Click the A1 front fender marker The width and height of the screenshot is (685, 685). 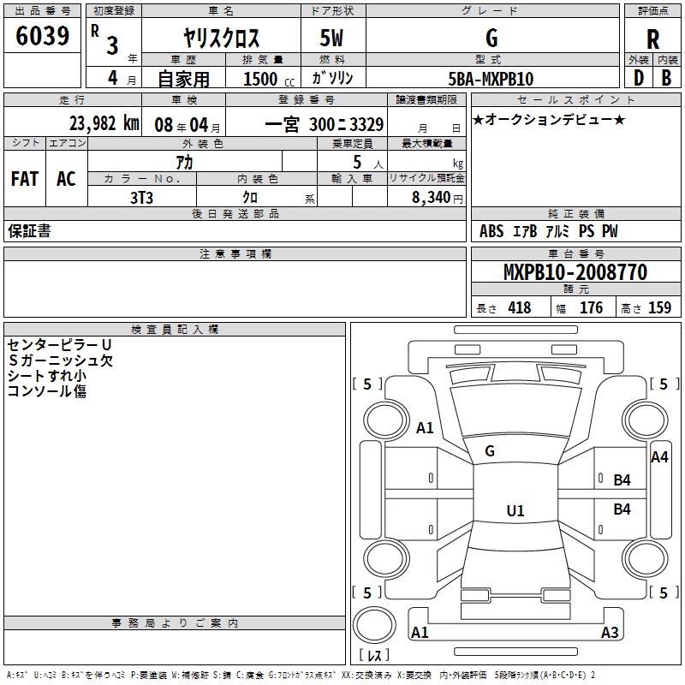point(425,427)
